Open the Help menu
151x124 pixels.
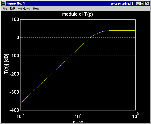pyautogui.click(x=36, y=9)
